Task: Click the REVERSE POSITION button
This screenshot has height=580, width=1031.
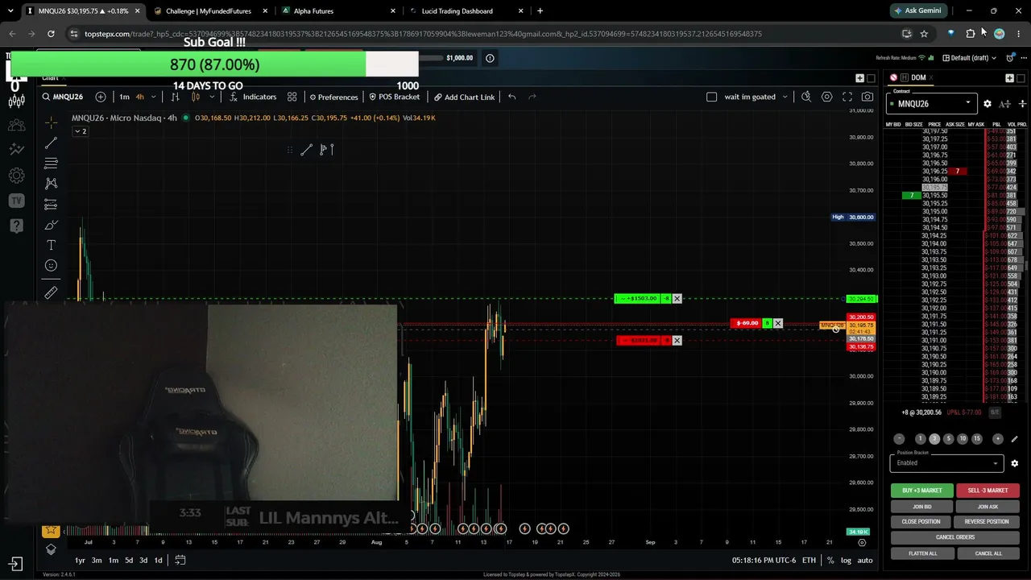Action: pyautogui.click(x=987, y=521)
